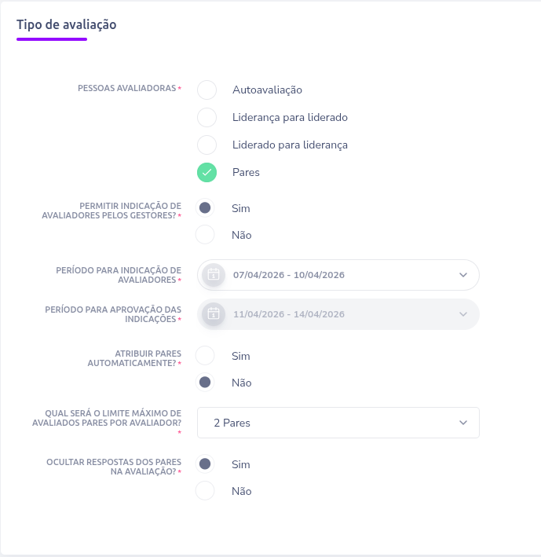Click the Autoavaliação label text
The height and width of the screenshot is (557, 541).
point(267,90)
